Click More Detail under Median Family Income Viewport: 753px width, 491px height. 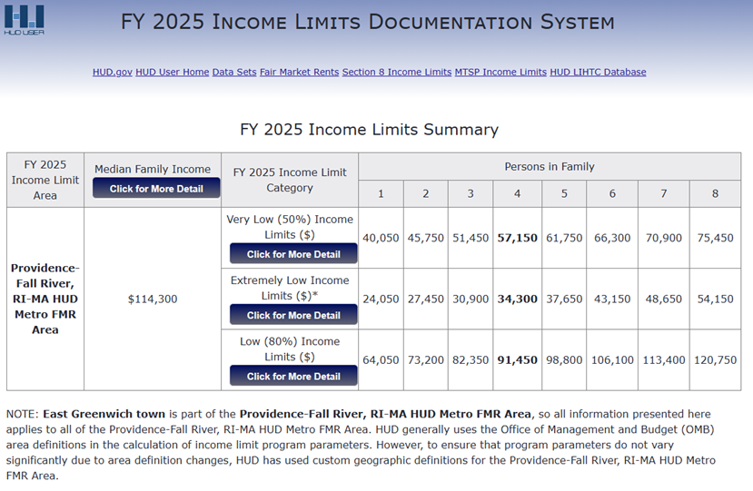[156, 188]
